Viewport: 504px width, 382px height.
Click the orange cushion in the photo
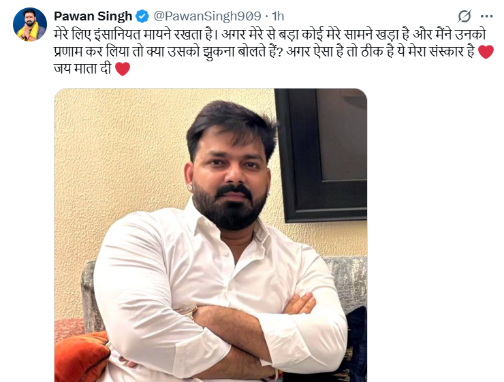click(81, 357)
